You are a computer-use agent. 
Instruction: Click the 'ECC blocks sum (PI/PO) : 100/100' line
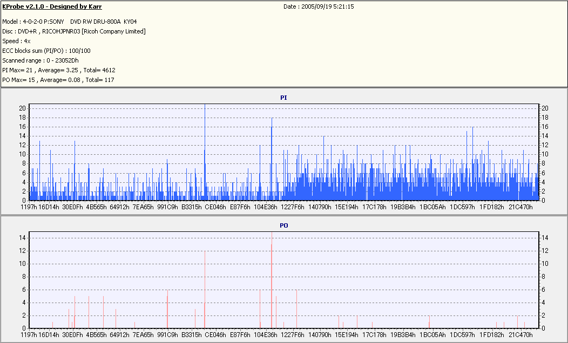[46, 51]
